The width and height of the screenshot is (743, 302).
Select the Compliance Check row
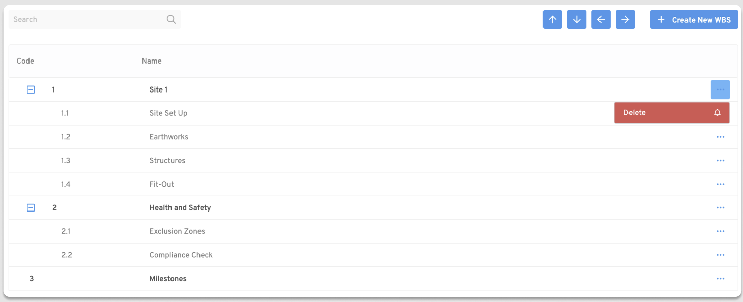click(x=373, y=255)
